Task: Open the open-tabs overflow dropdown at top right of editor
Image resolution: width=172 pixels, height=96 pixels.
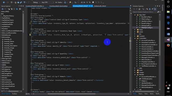Action: pos(131,6)
